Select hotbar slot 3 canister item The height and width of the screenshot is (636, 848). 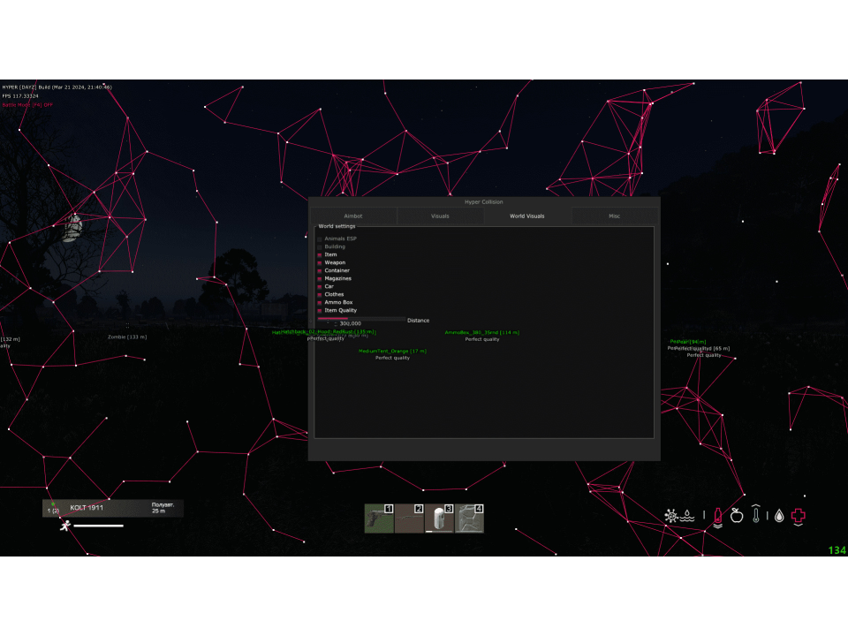[x=439, y=519]
